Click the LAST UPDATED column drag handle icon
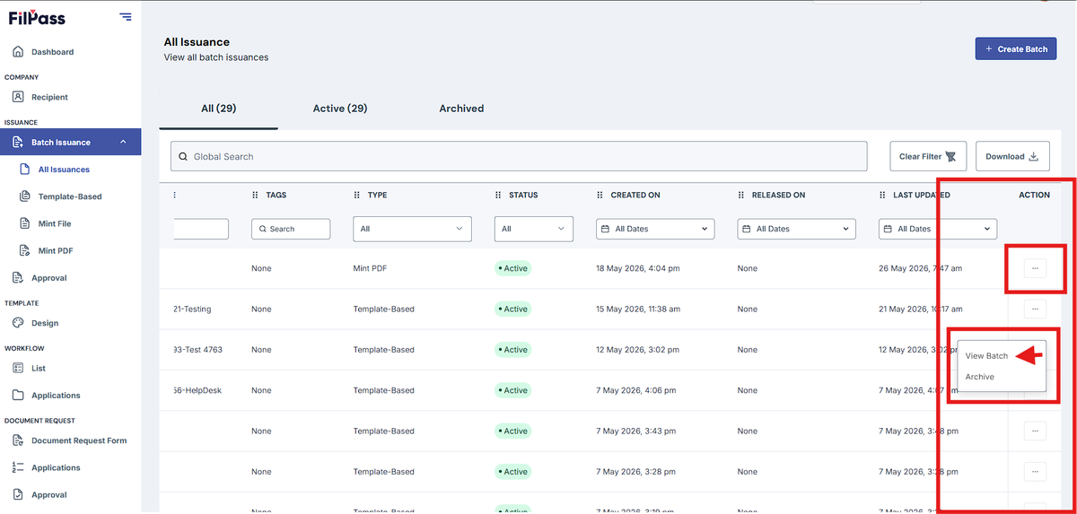1077x514 pixels. (882, 195)
